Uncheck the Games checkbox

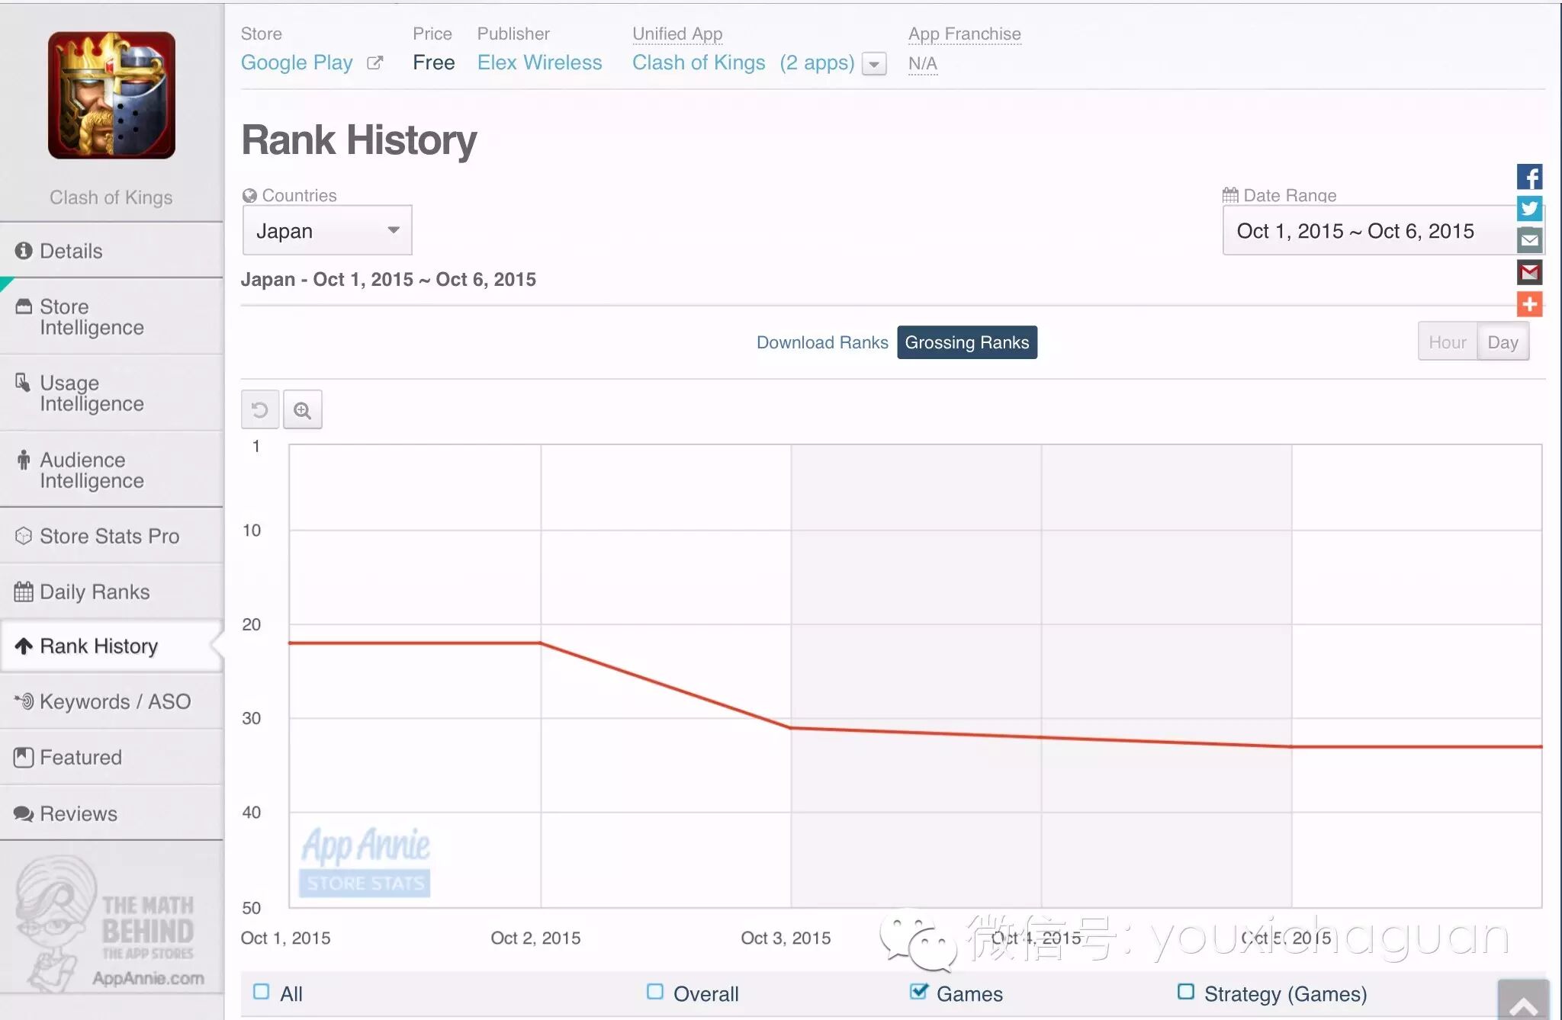[x=919, y=992]
